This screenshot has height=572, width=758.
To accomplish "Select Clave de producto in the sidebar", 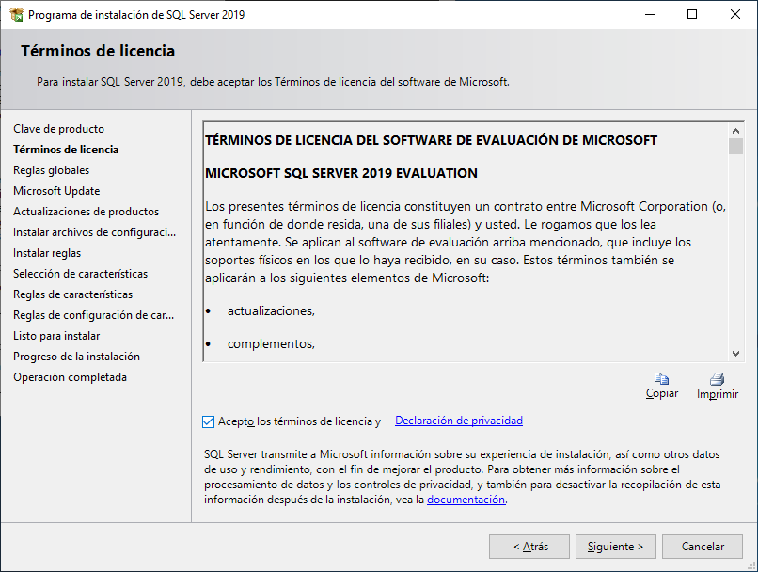I will 58,128.
